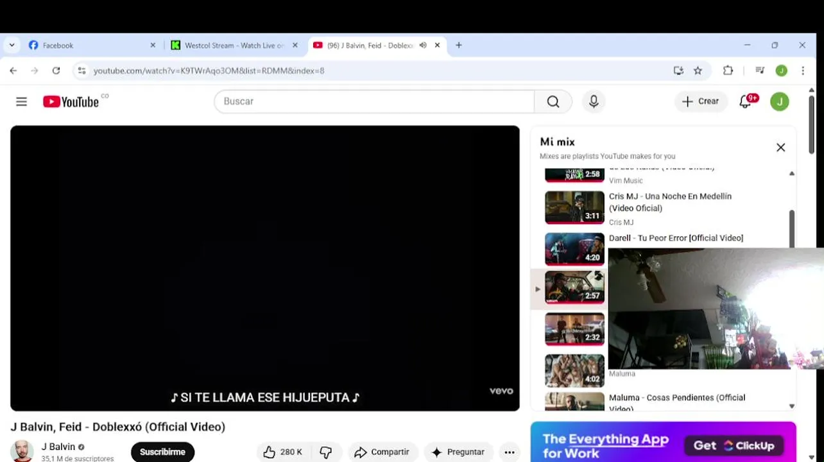
Task: Click the address bar URL
Action: click(x=209, y=71)
